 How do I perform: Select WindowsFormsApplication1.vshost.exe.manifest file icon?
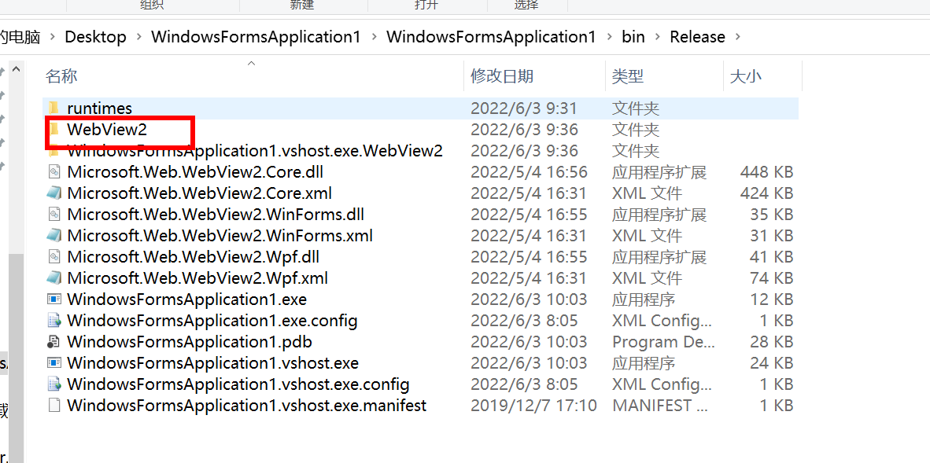point(54,406)
